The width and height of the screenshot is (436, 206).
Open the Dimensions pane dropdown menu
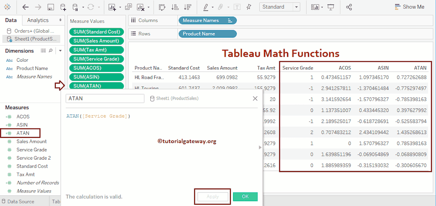[x=60, y=51]
